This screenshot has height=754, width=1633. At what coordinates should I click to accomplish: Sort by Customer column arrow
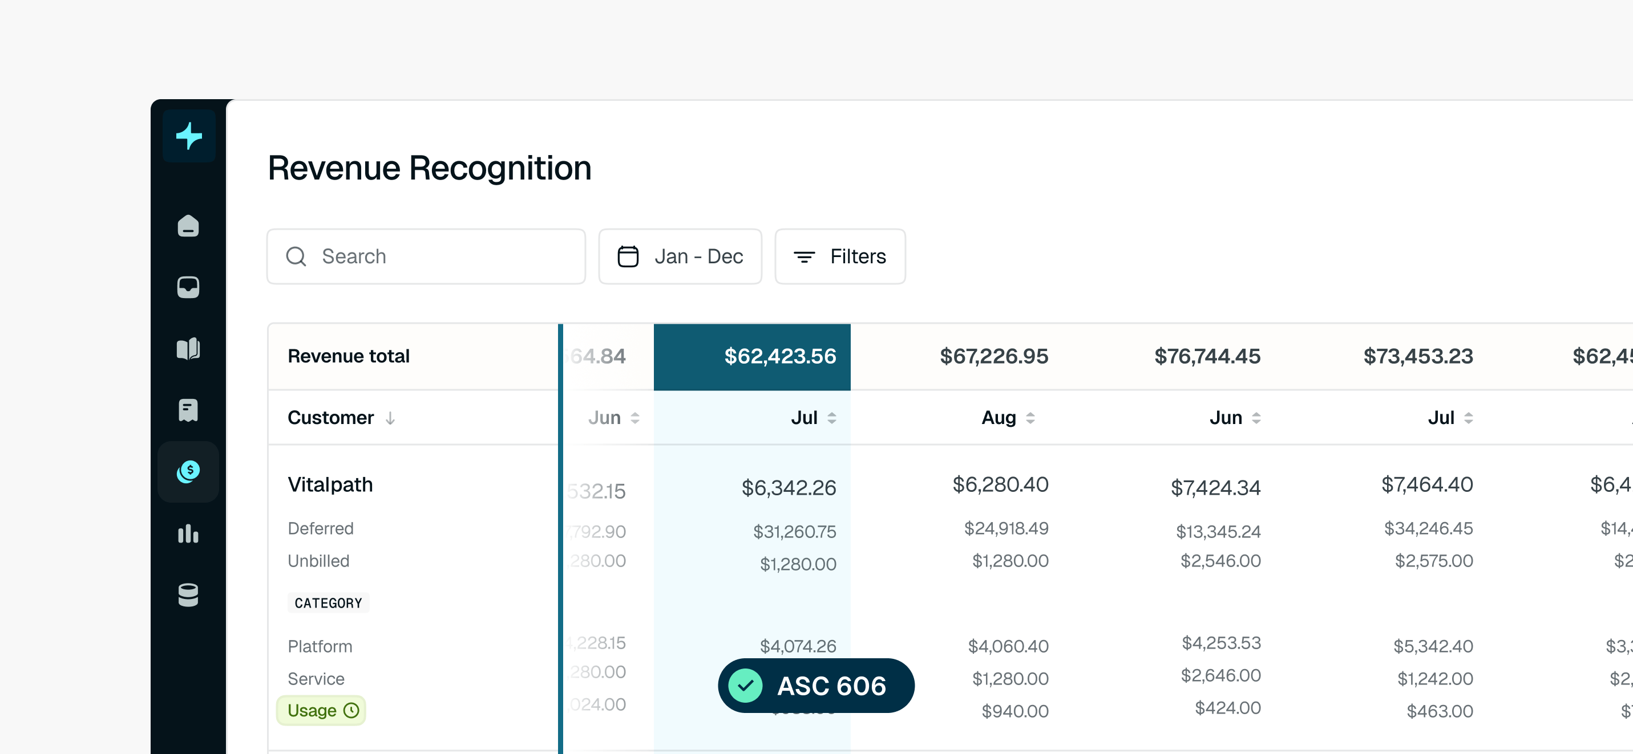(390, 418)
